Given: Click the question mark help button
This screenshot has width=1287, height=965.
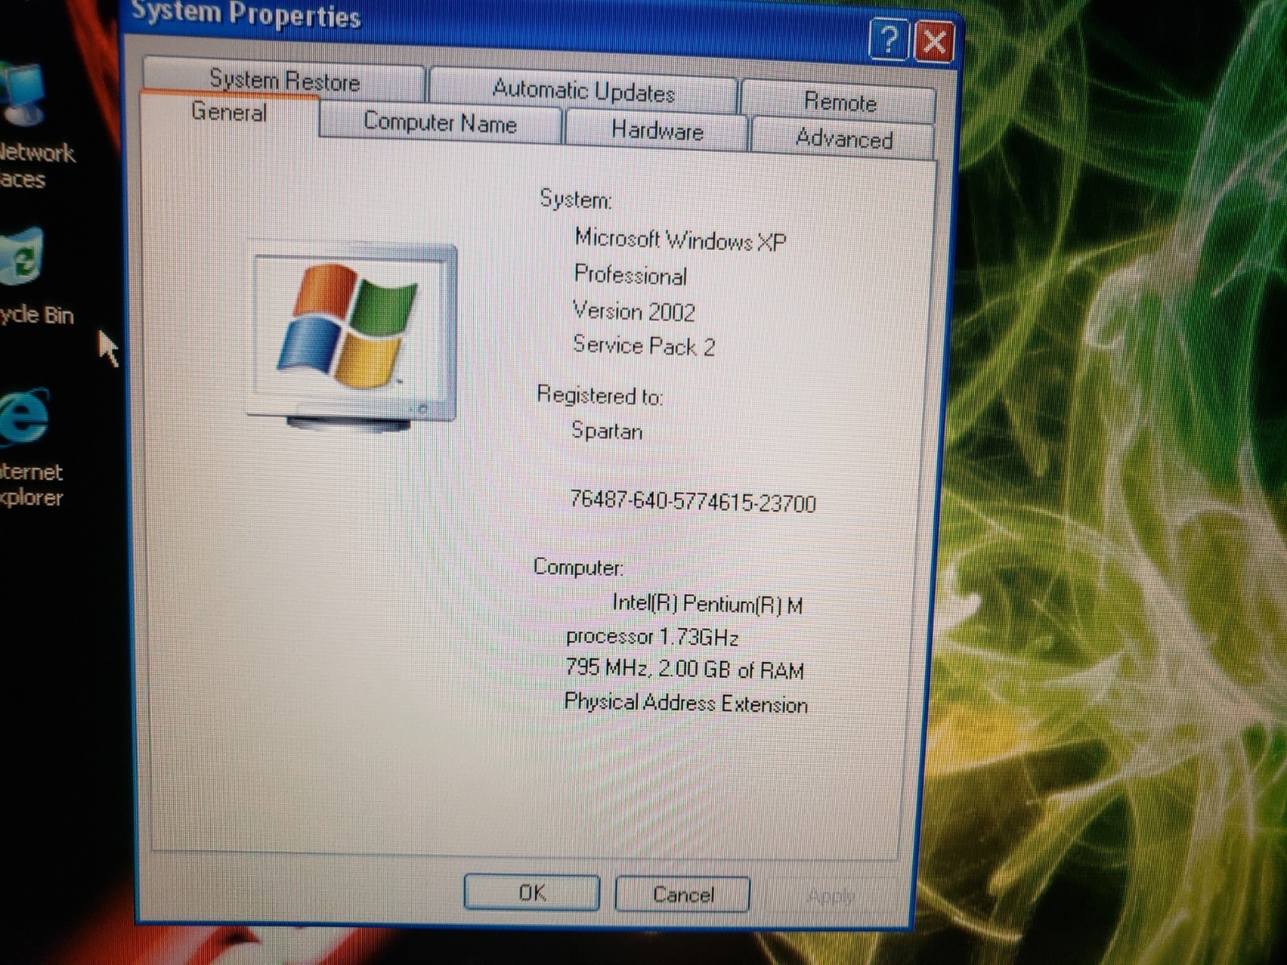Looking at the screenshot, I should (x=888, y=40).
